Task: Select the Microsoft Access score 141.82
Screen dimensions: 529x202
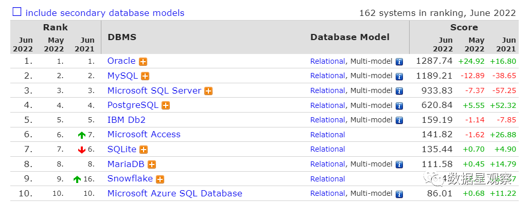Action: (437, 134)
